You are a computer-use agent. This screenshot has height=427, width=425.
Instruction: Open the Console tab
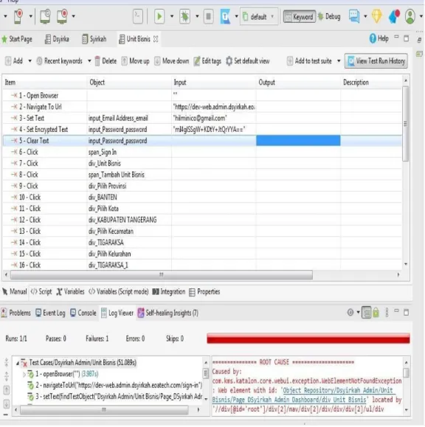point(83,313)
